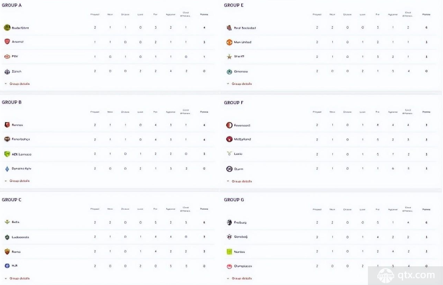This screenshot has width=443, height=285.
Task: Click the Olympiacos team crest
Action: 229,266
